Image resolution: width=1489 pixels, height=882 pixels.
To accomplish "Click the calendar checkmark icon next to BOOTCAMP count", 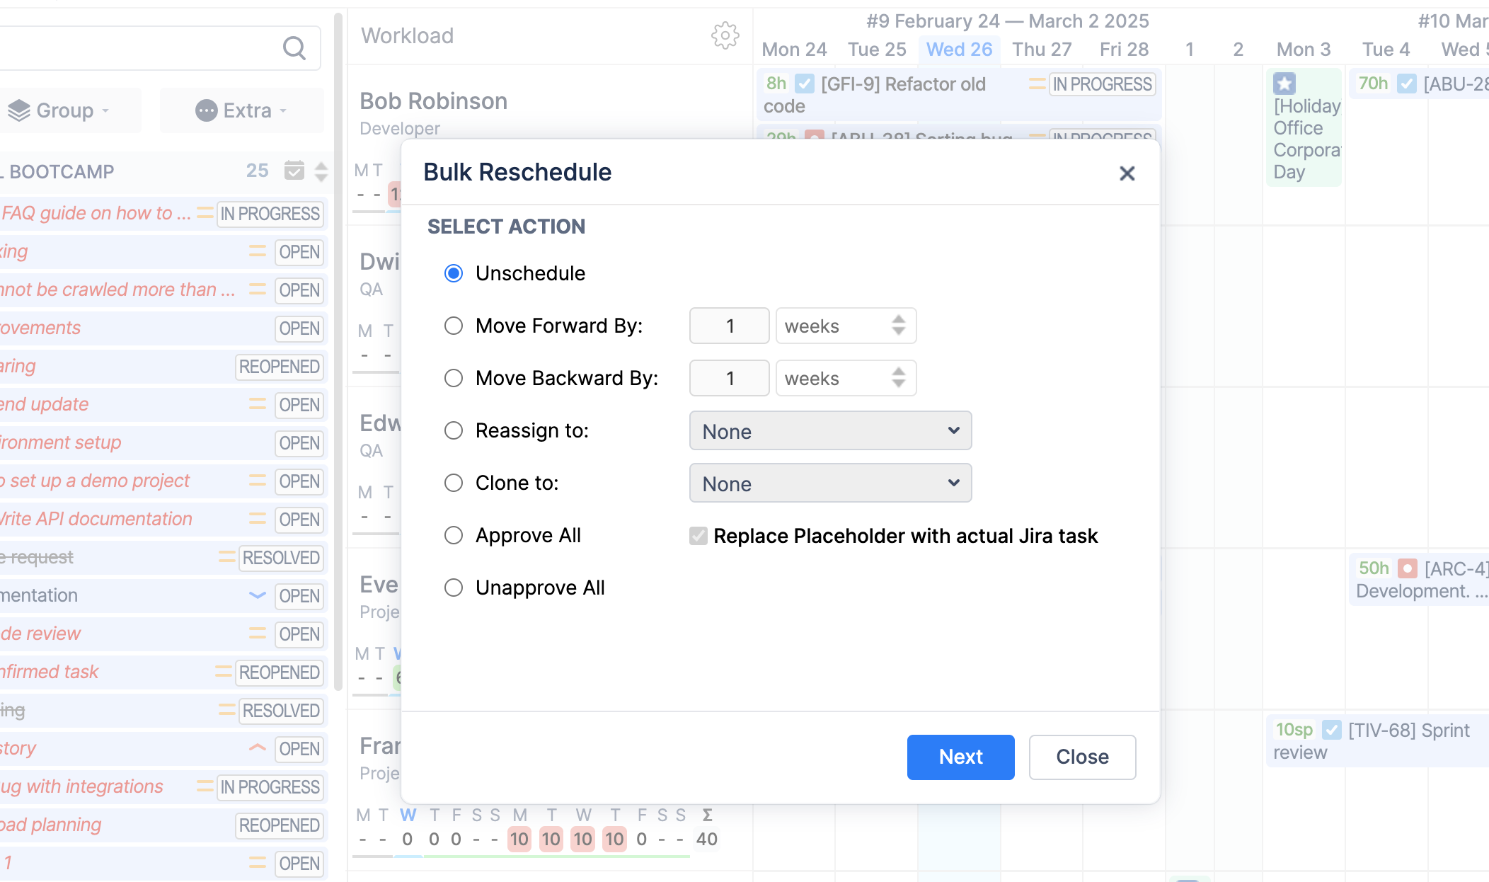I will (x=294, y=171).
